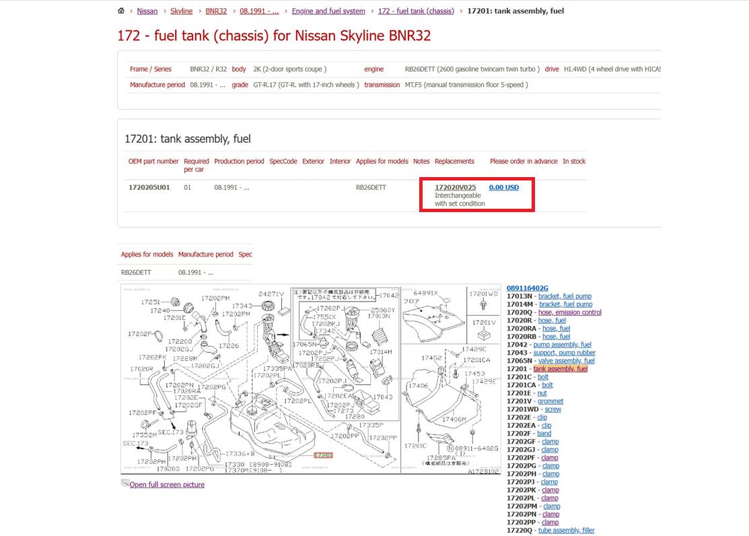Image resolution: width=749 pixels, height=536 pixels.
Task: Click the Replacements column header
Action: (454, 161)
